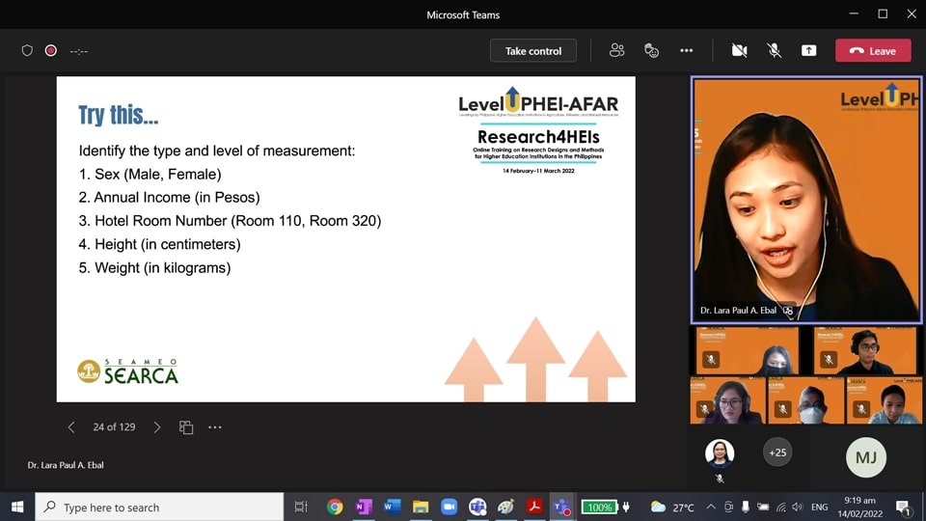Go to previous slide arrow

pos(71,427)
